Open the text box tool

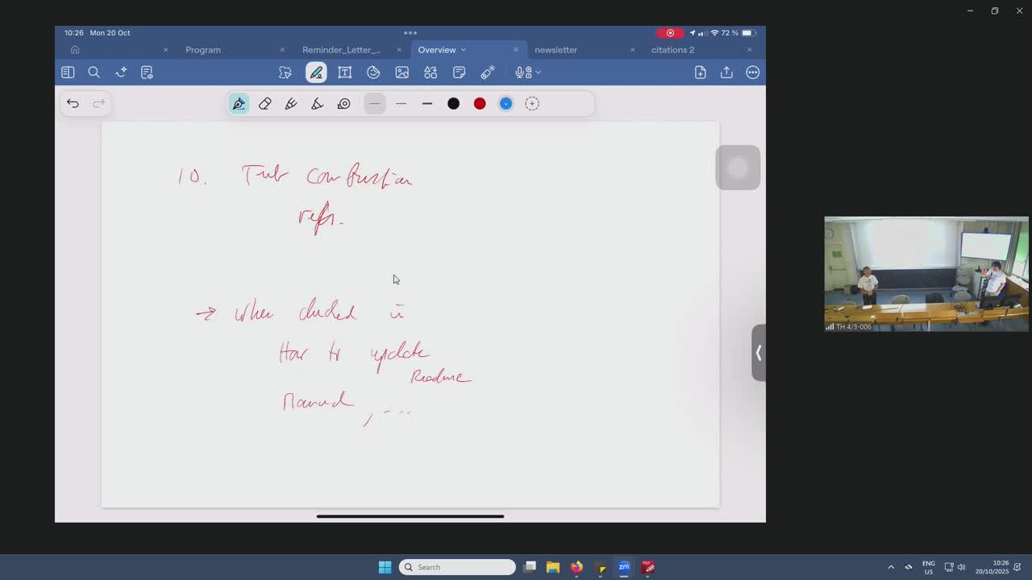(x=344, y=72)
